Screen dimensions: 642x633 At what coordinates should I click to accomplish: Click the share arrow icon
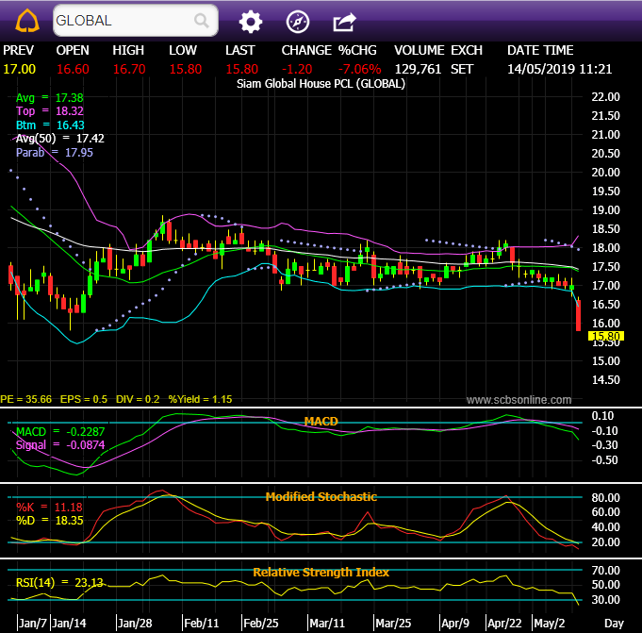(x=345, y=21)
